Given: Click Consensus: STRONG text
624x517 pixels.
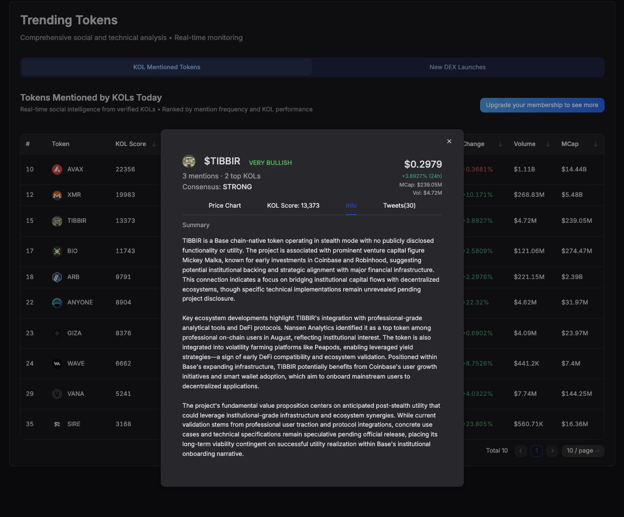Looking at the screenshot, I should pyautogui.click(x=217, y=187).
